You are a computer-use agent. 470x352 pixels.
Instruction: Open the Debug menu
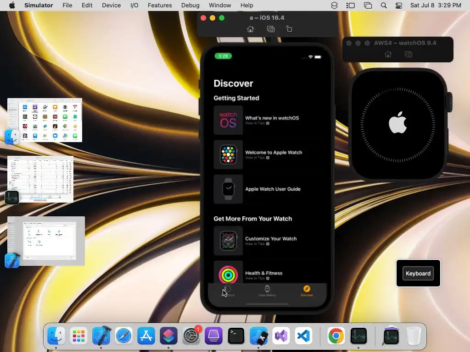[x=190, y=5]
